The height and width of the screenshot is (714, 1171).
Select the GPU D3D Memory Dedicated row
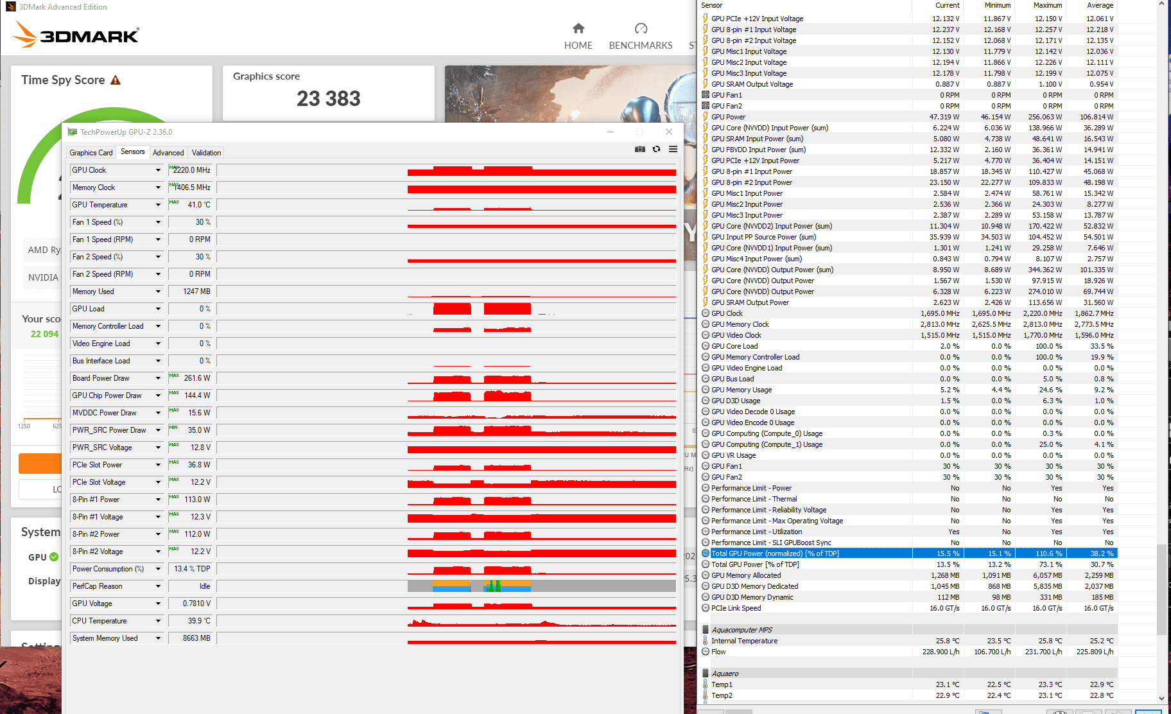pyautogui.click(x=908, y=586)
